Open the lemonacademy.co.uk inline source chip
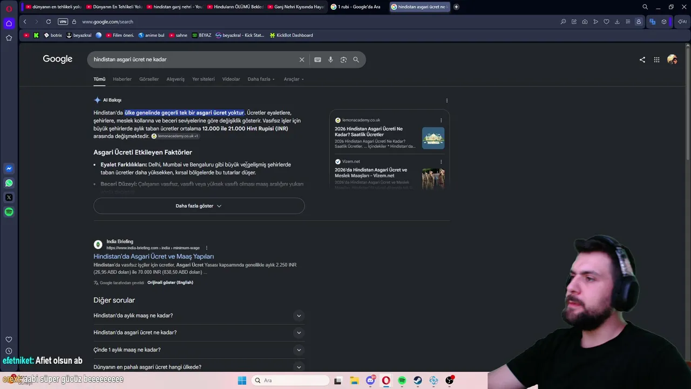 pos(175,136)
